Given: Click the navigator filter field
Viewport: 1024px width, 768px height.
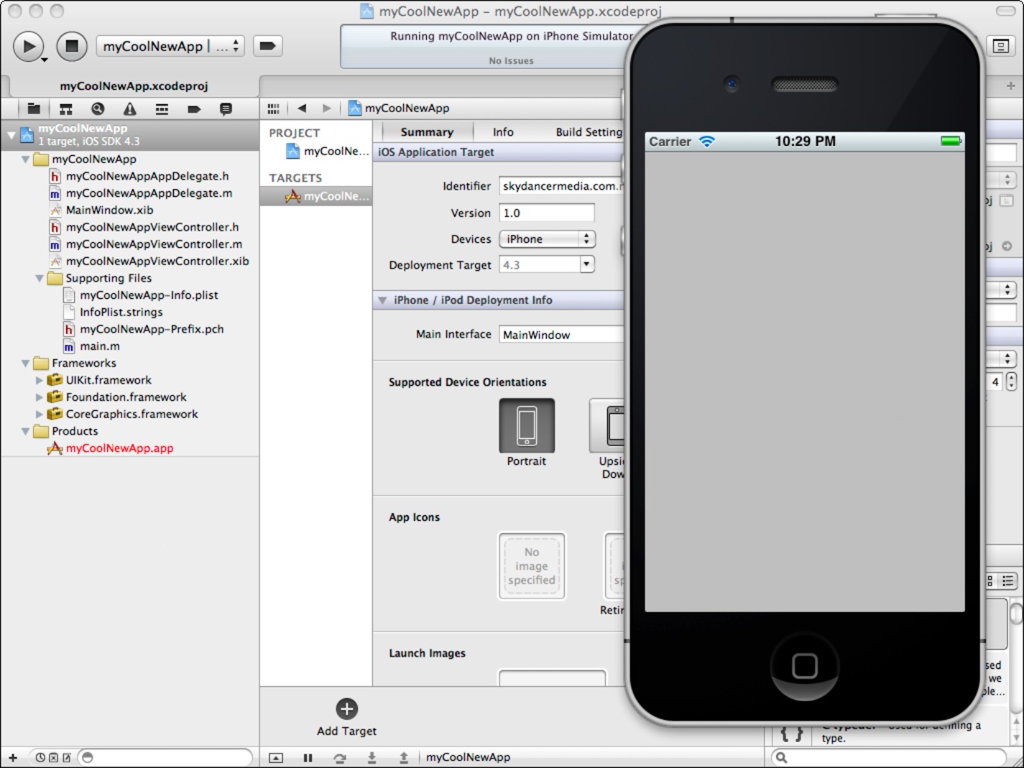Looking at the screenshot, I should (165, 757).
